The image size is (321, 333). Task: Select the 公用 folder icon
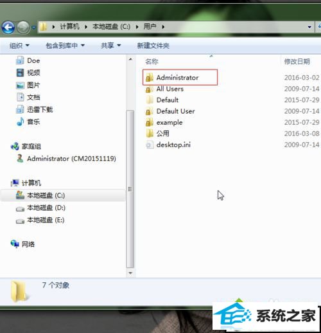(150, 134)
